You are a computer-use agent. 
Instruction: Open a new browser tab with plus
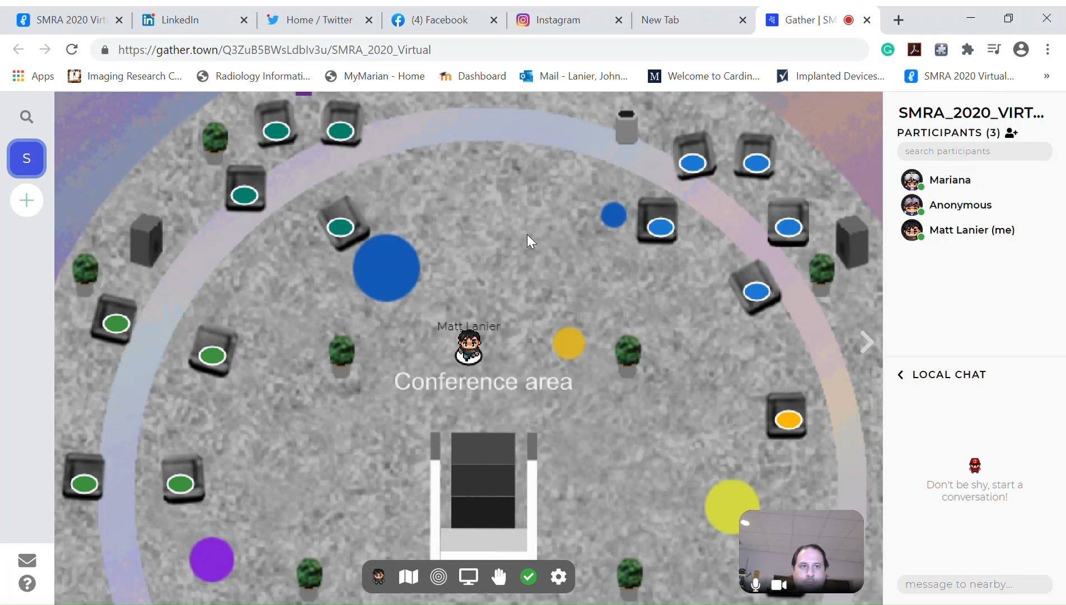899,20
